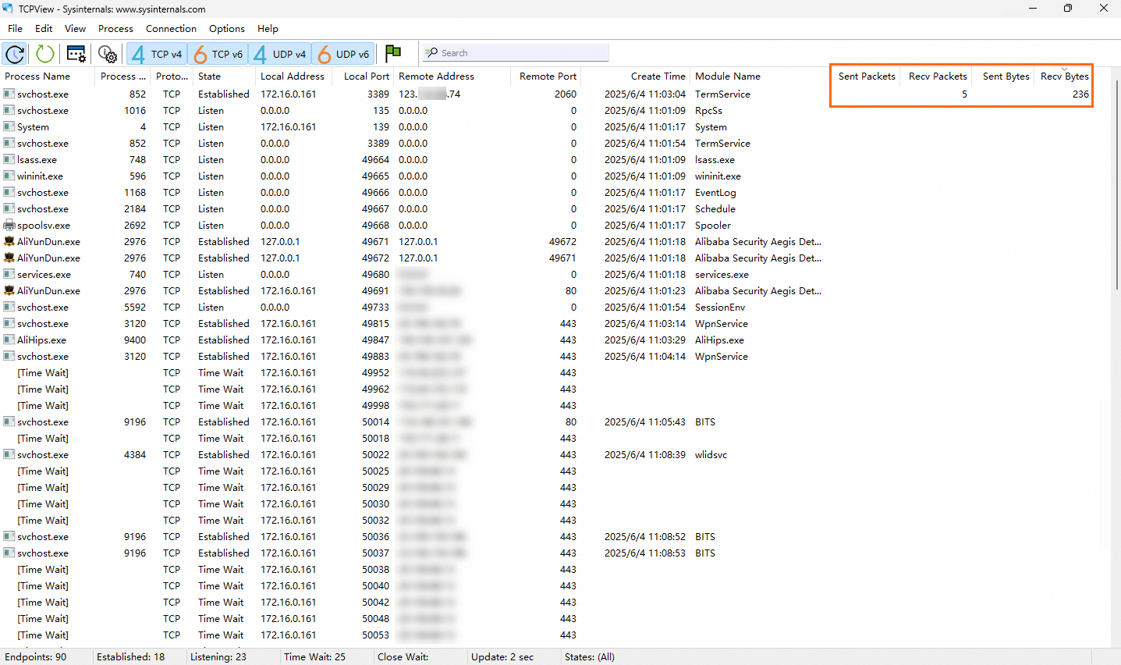Toggle the auto-refresh clock icon
The image size is (1121, 665).
[15, 54]
